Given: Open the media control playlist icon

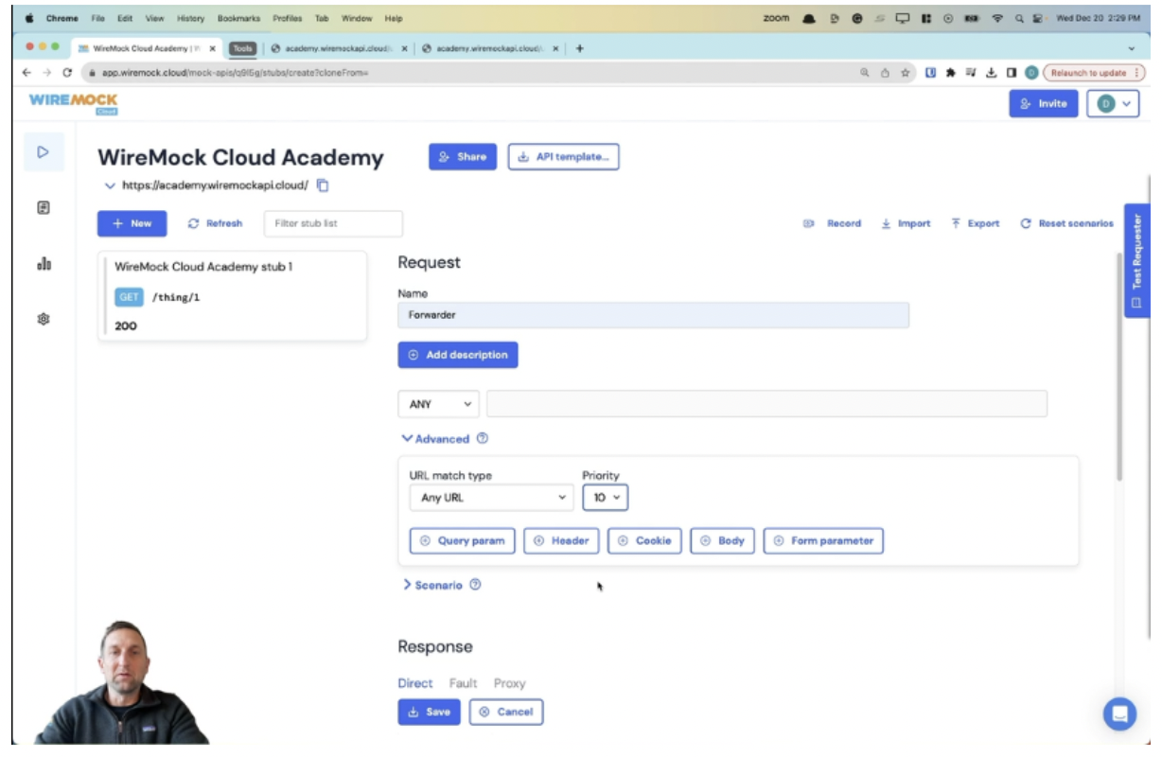Looking at the screenshot, I should click(971, 73).
